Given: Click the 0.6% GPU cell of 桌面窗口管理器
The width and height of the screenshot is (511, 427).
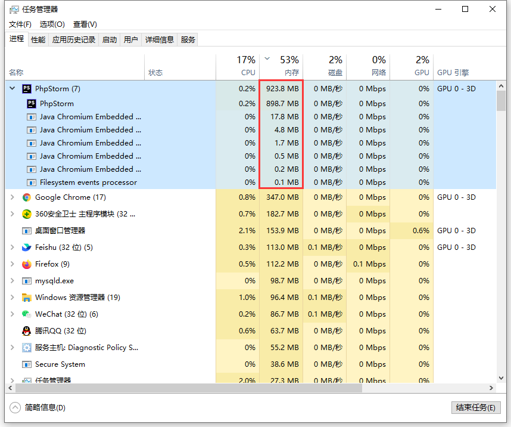Looking at the screenshot, I should tap(412, 231).
